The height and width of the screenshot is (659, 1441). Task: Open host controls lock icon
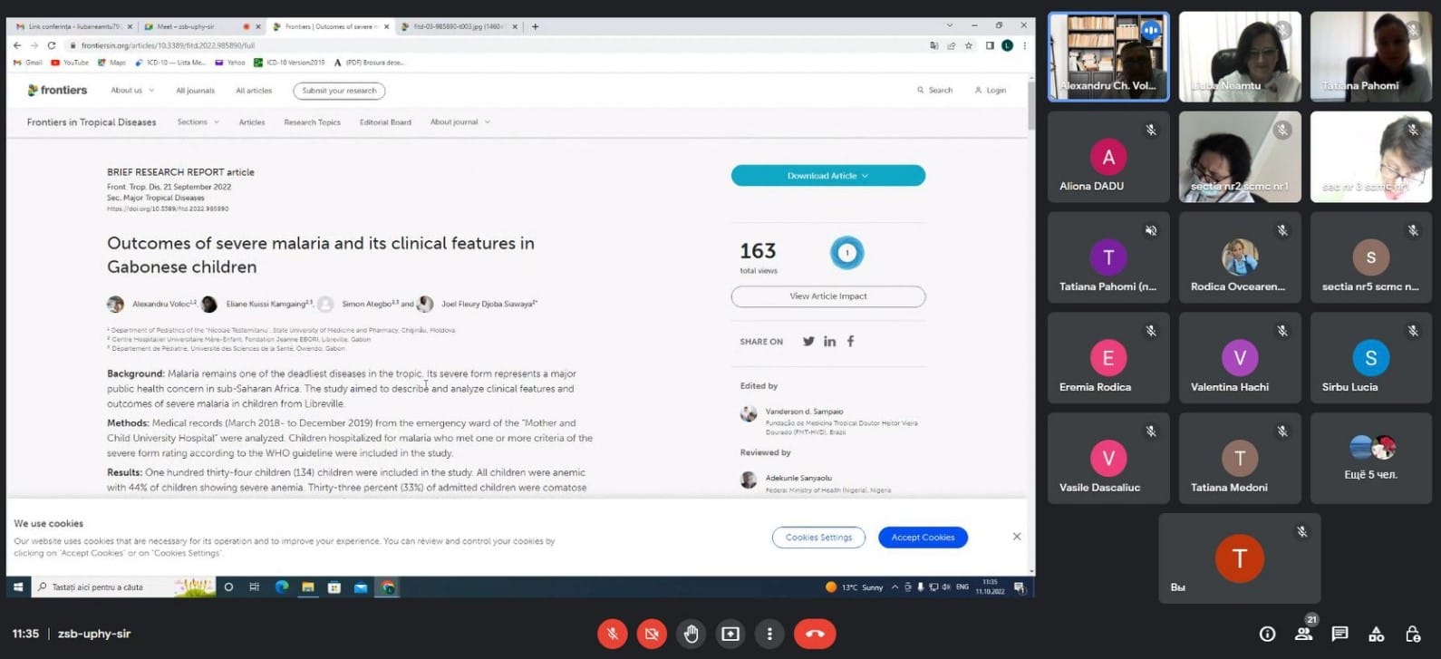[1412, 634]
